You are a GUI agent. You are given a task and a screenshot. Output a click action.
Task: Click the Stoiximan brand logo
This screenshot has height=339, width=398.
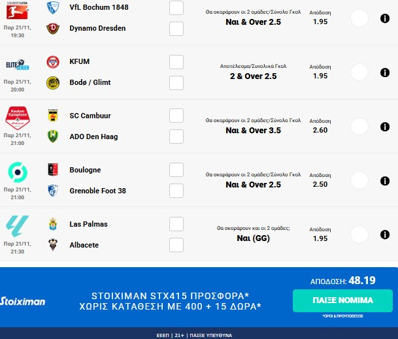[x=23, y=302]
